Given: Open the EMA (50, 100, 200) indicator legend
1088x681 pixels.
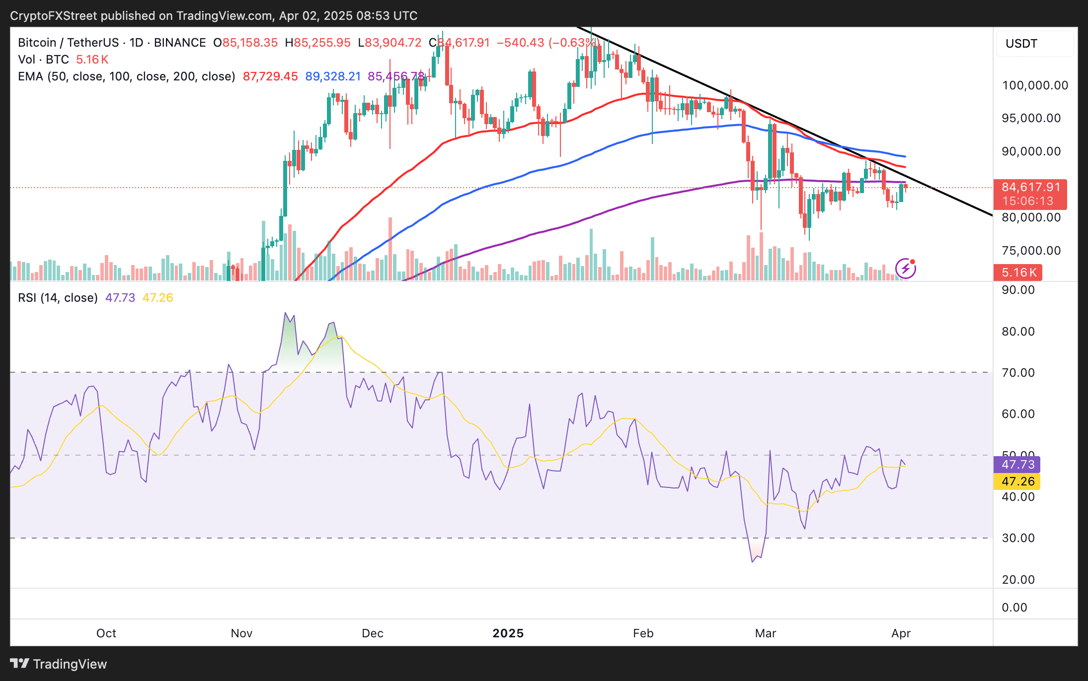Looking at the screenshot, I should pos(126,76).
